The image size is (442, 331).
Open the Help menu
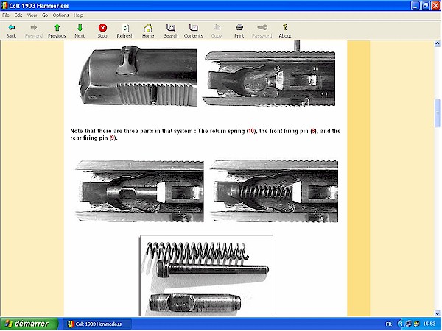pos(78,15)
